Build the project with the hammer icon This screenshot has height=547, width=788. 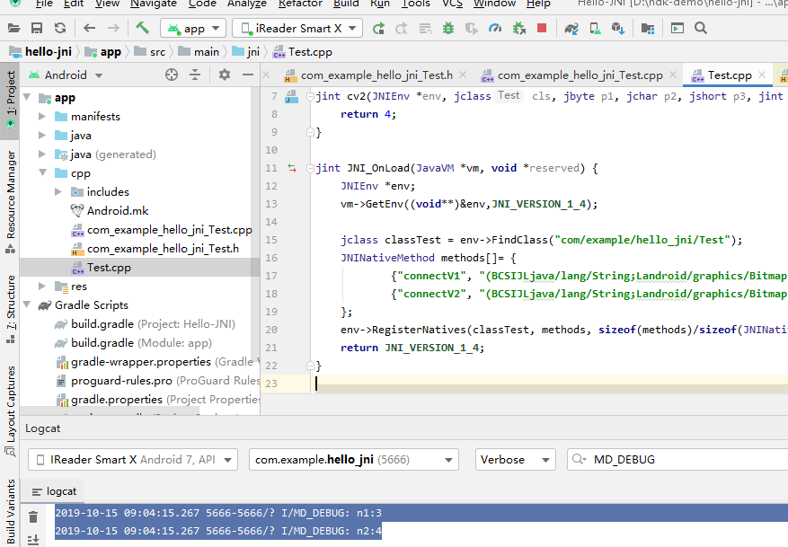[x=144, y=28]
